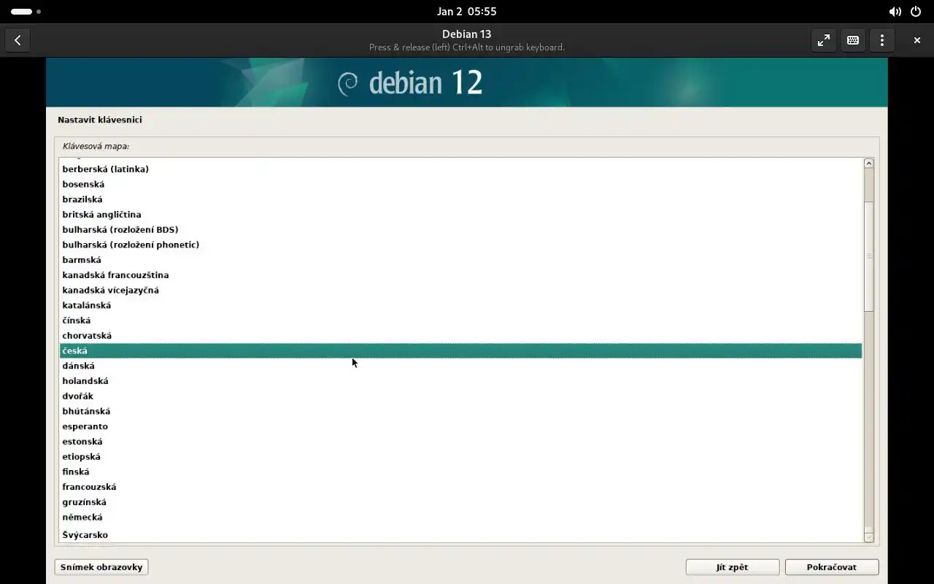
Task: Select kanadská vícejazyčná keymap
Action: click(x=460, y=290)
